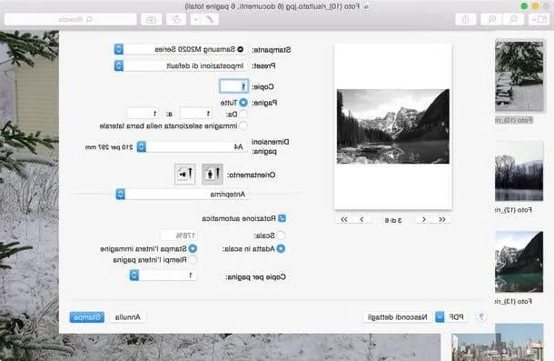The height and width of the screenshot is (361, 554).
Task: Click the black-and-white print preview image
Action: [393, 126]
